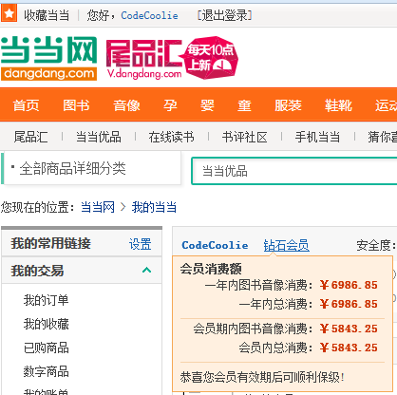Click 当当网 breadcrumb link
The image size is (397, 395).
pos(98,207)
